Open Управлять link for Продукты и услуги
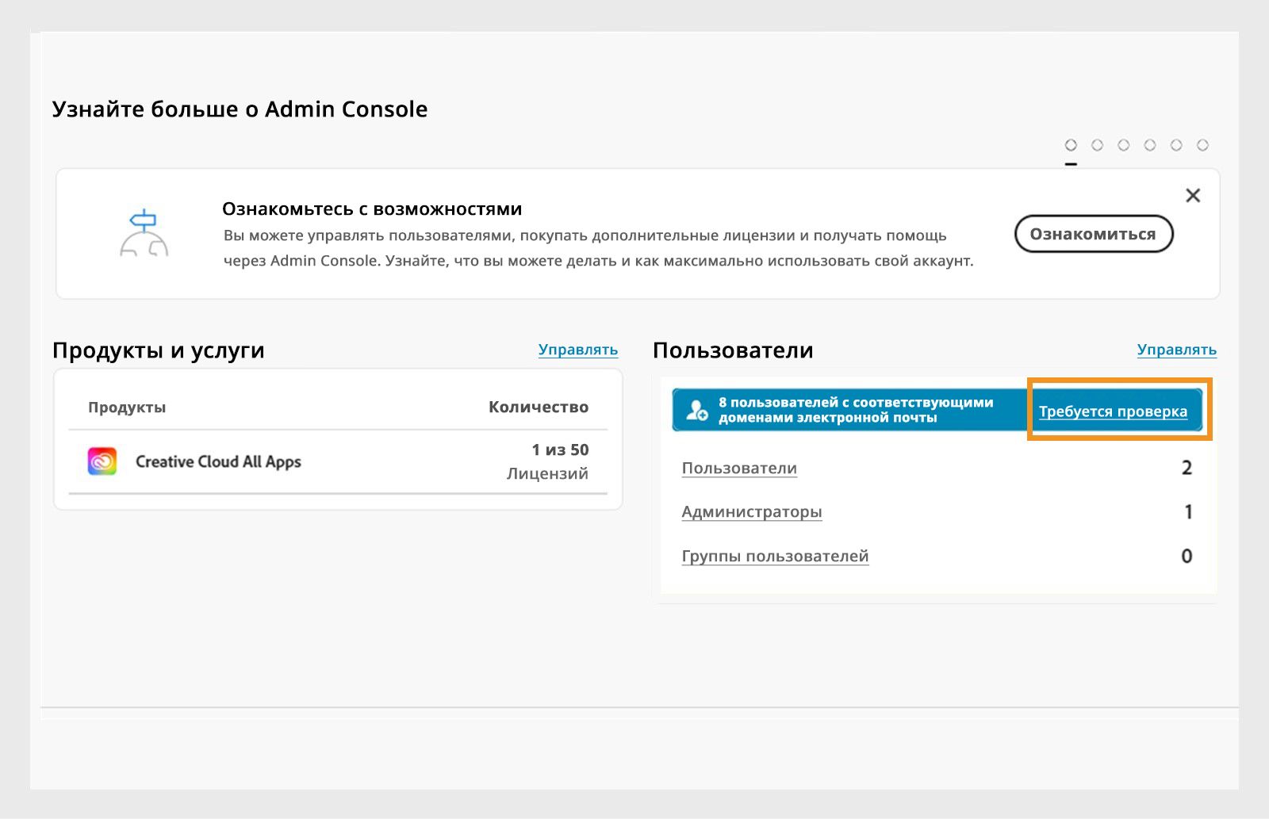Image resolution: width=1269 pixels, height=819 pixels. click(578, 350)
